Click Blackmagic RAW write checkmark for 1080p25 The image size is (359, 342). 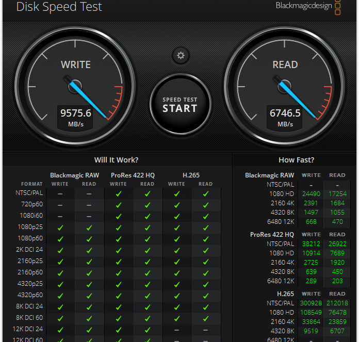[60, 228]
